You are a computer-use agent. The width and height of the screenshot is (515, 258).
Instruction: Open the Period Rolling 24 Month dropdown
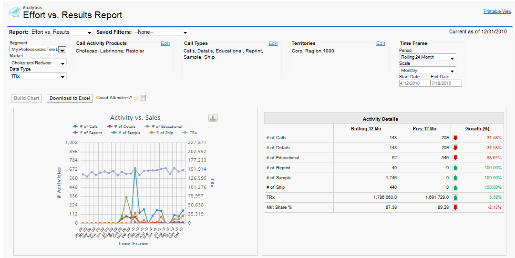[427, 57]
